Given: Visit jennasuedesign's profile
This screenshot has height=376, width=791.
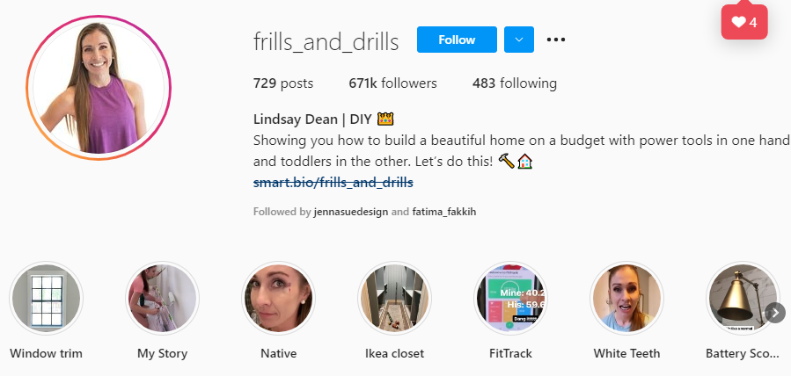Looking at the screenshot, I should click(x=350, y=212).
